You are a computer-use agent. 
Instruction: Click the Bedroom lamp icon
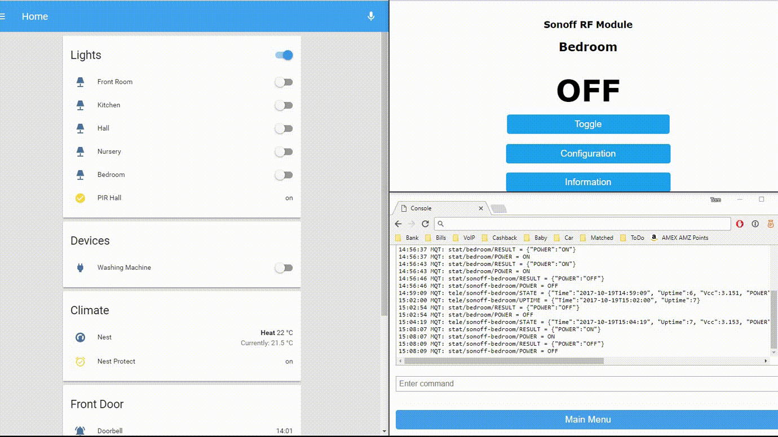[x=80, y=175]
